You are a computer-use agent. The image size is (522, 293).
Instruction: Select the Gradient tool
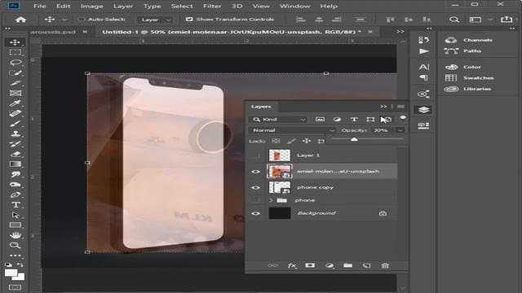click(x=15, y=164)
